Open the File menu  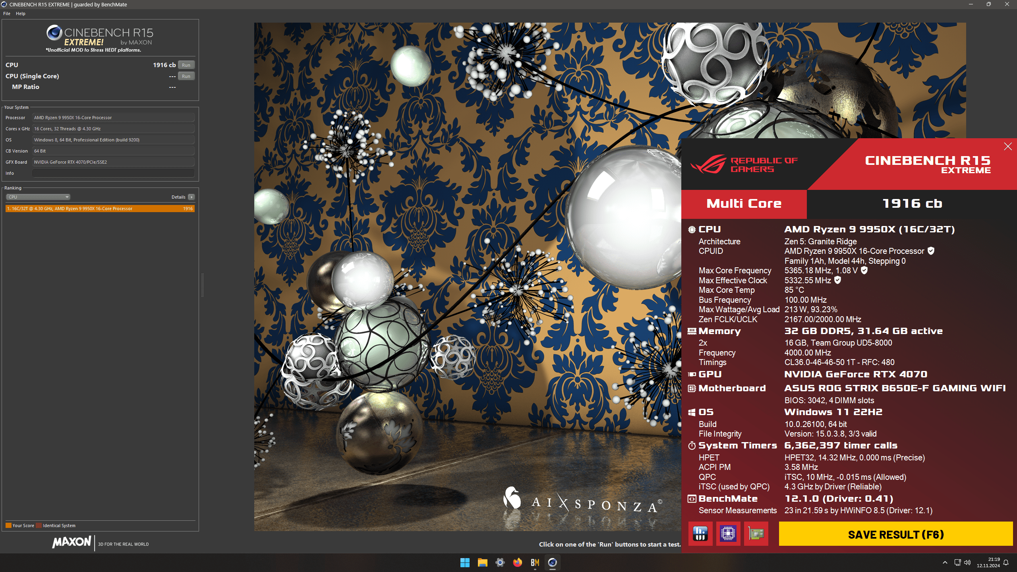tap(7, 14)
